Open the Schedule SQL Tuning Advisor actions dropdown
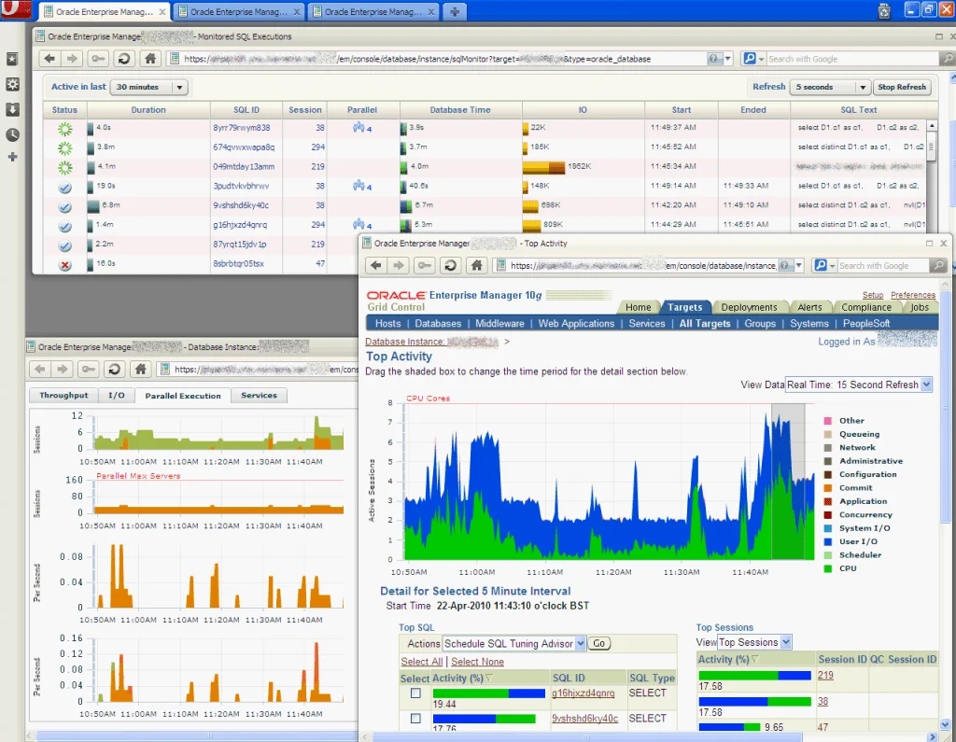Image resolution: width=956 pixels, height=742 pixels. (x=580, y=643)
